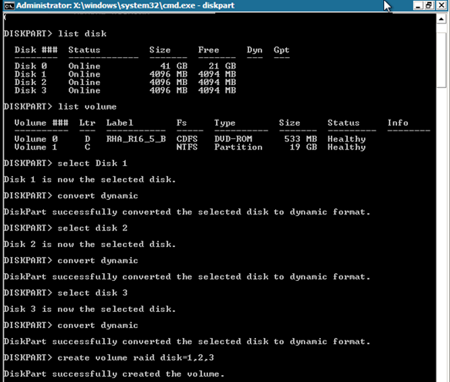Click the 'Partition' type entry
450x382 pixels.
(x=238, y=148)
